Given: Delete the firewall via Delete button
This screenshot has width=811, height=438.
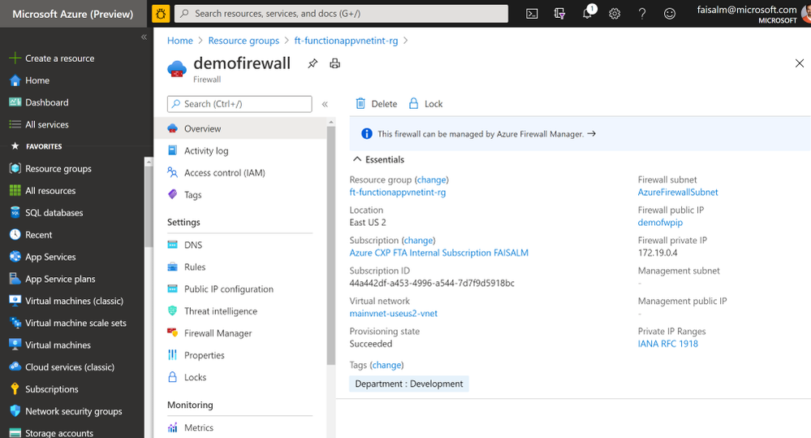Looking at the screenshot, I should pyautogui.click(x=376, y=103).
